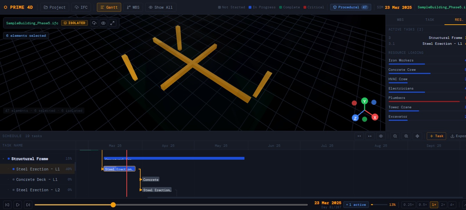This screenshot has height=210, width=466.
Task: Click the play simulation button
Action: pyautogui.click(x=18, y=204)
